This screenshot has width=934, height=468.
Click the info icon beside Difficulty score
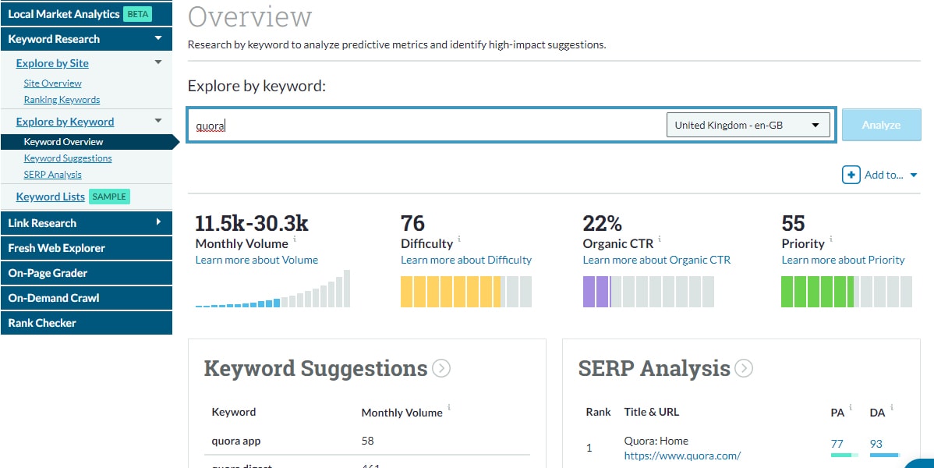[x=457, y=239]
